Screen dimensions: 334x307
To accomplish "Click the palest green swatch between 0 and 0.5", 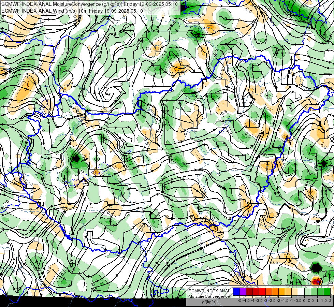I will [308, 292].
